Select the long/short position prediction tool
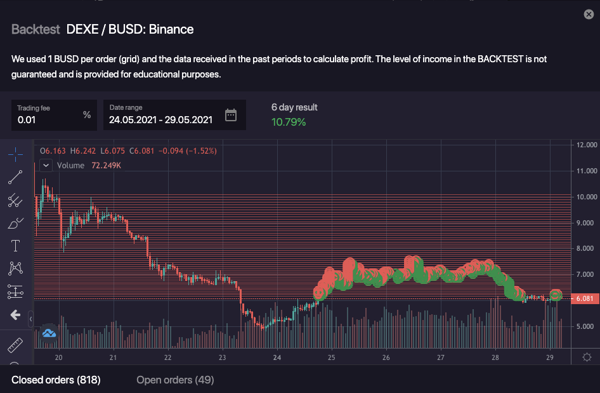This screenshot has height=393, width=600. [x=15, y=291]
